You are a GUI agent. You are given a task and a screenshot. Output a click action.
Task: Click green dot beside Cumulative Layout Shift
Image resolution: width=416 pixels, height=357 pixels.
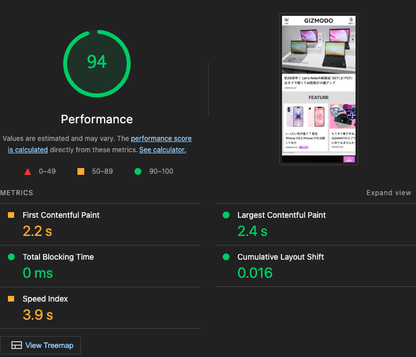pos(226,257)
